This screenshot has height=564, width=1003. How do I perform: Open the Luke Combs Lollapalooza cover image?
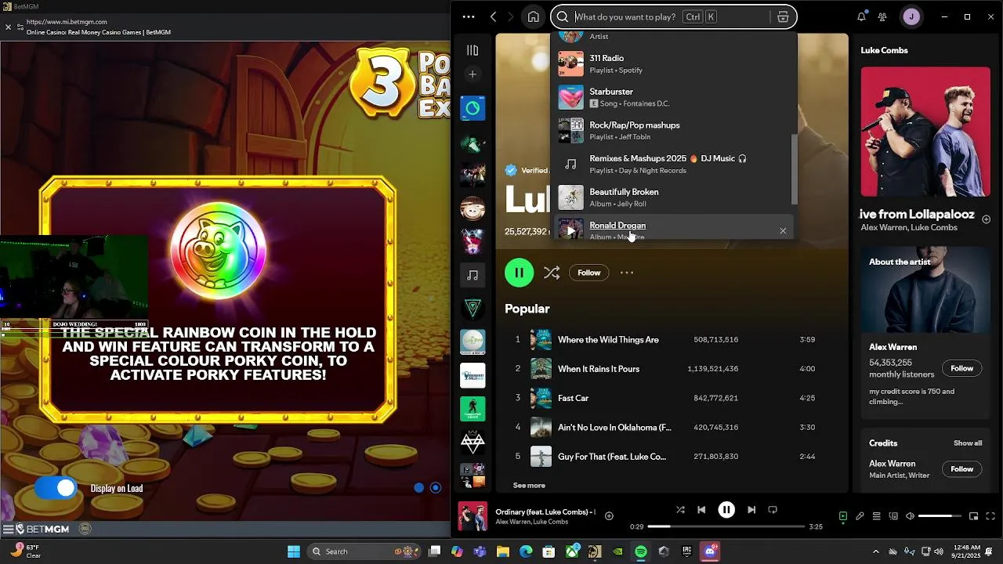pos(925,132)
